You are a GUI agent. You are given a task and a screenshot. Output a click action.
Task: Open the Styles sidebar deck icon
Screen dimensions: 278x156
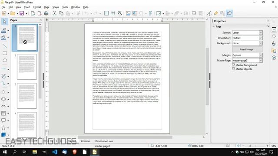coord(274,43)
